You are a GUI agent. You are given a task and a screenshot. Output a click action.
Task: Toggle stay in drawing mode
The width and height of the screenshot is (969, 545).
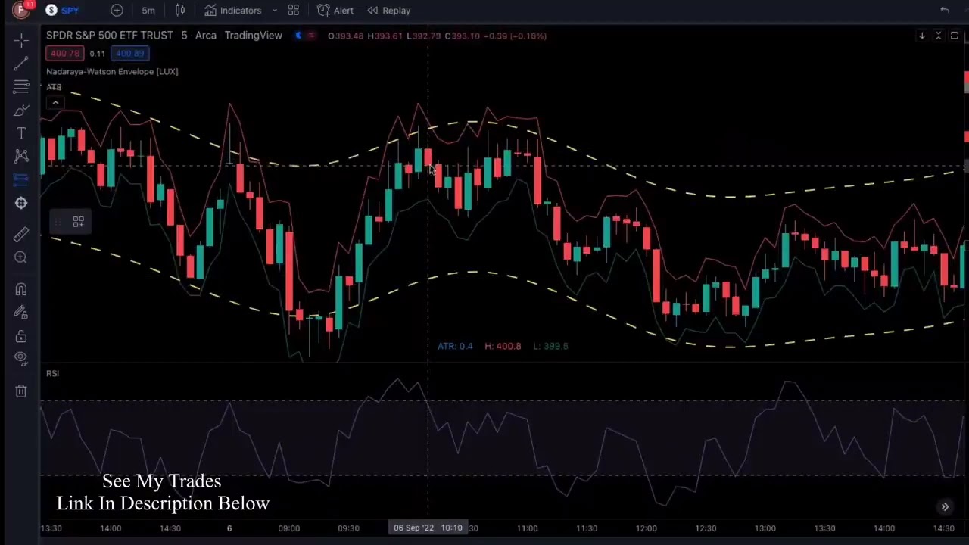tap(21, 313)
